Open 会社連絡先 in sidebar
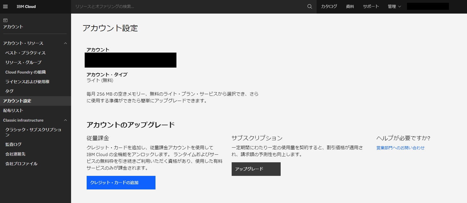This screenshot has width=467, height=203. (15, 154)
